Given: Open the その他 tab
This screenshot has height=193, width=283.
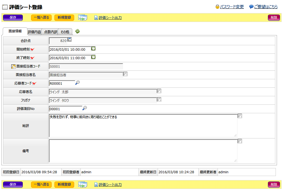Looking at the screenshot, I should click(65, 32).
